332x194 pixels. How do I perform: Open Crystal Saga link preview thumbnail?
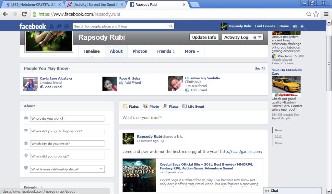pyautogui.click(x=139, y=175)
